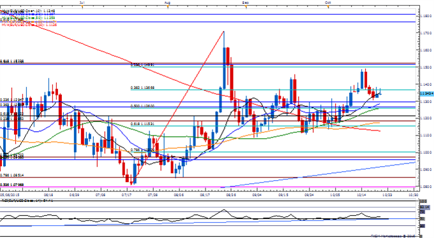Select the 0.786 1.08514 Fibonacci label
434x238 pixels.
[x=11, y=175]
